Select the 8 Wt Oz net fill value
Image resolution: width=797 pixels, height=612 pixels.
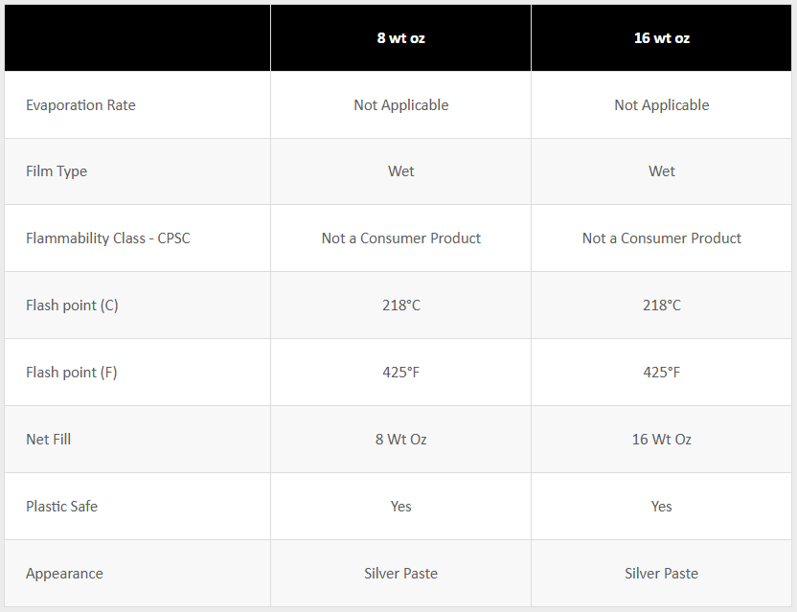coord(400,440)
